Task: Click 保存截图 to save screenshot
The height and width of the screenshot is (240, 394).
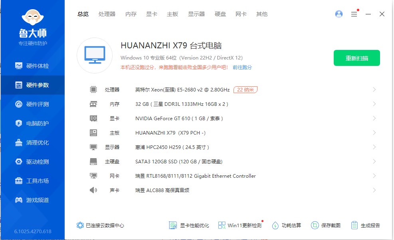Action: pos(326,225)
